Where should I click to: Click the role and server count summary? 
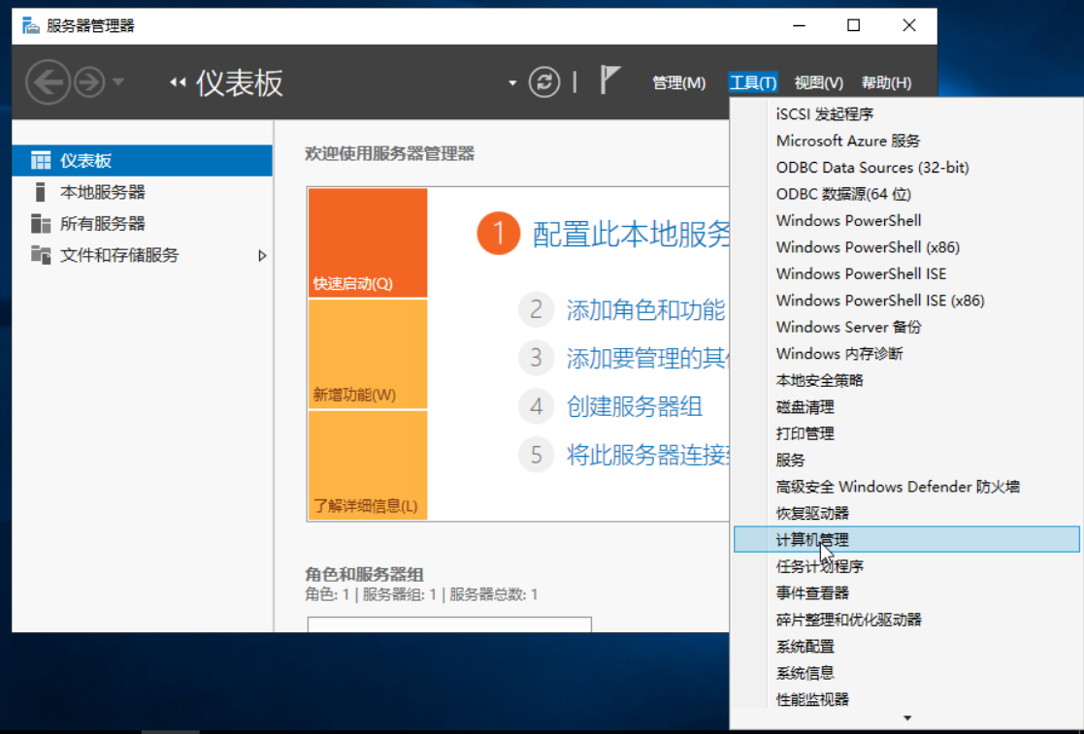coord(421,594)
